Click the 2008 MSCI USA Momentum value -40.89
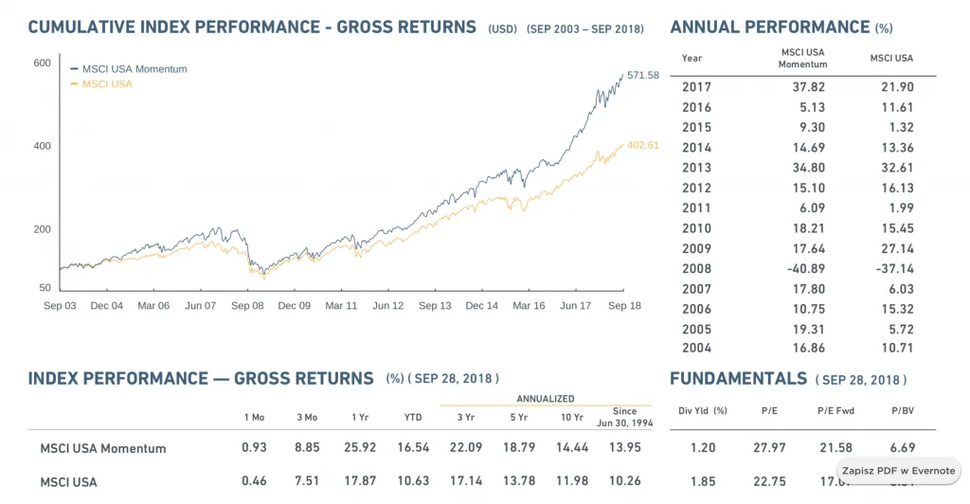This screenshot has height=504, width=970. pyautogui.click(x=806, y=269)
